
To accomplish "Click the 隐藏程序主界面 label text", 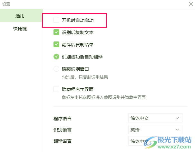I will 78,89.
